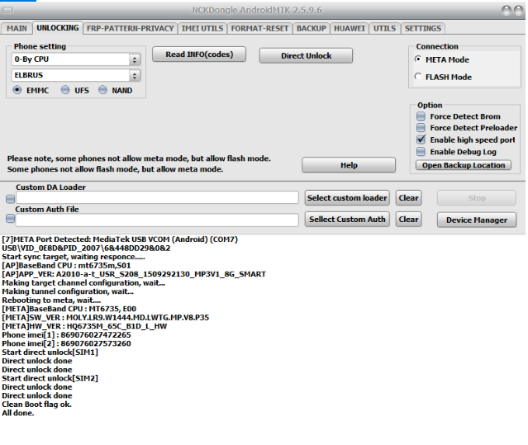This screenshot has height=445, width=528.
Task: Clear the Custom Auth File path
Action: click(x=408, y=220)
